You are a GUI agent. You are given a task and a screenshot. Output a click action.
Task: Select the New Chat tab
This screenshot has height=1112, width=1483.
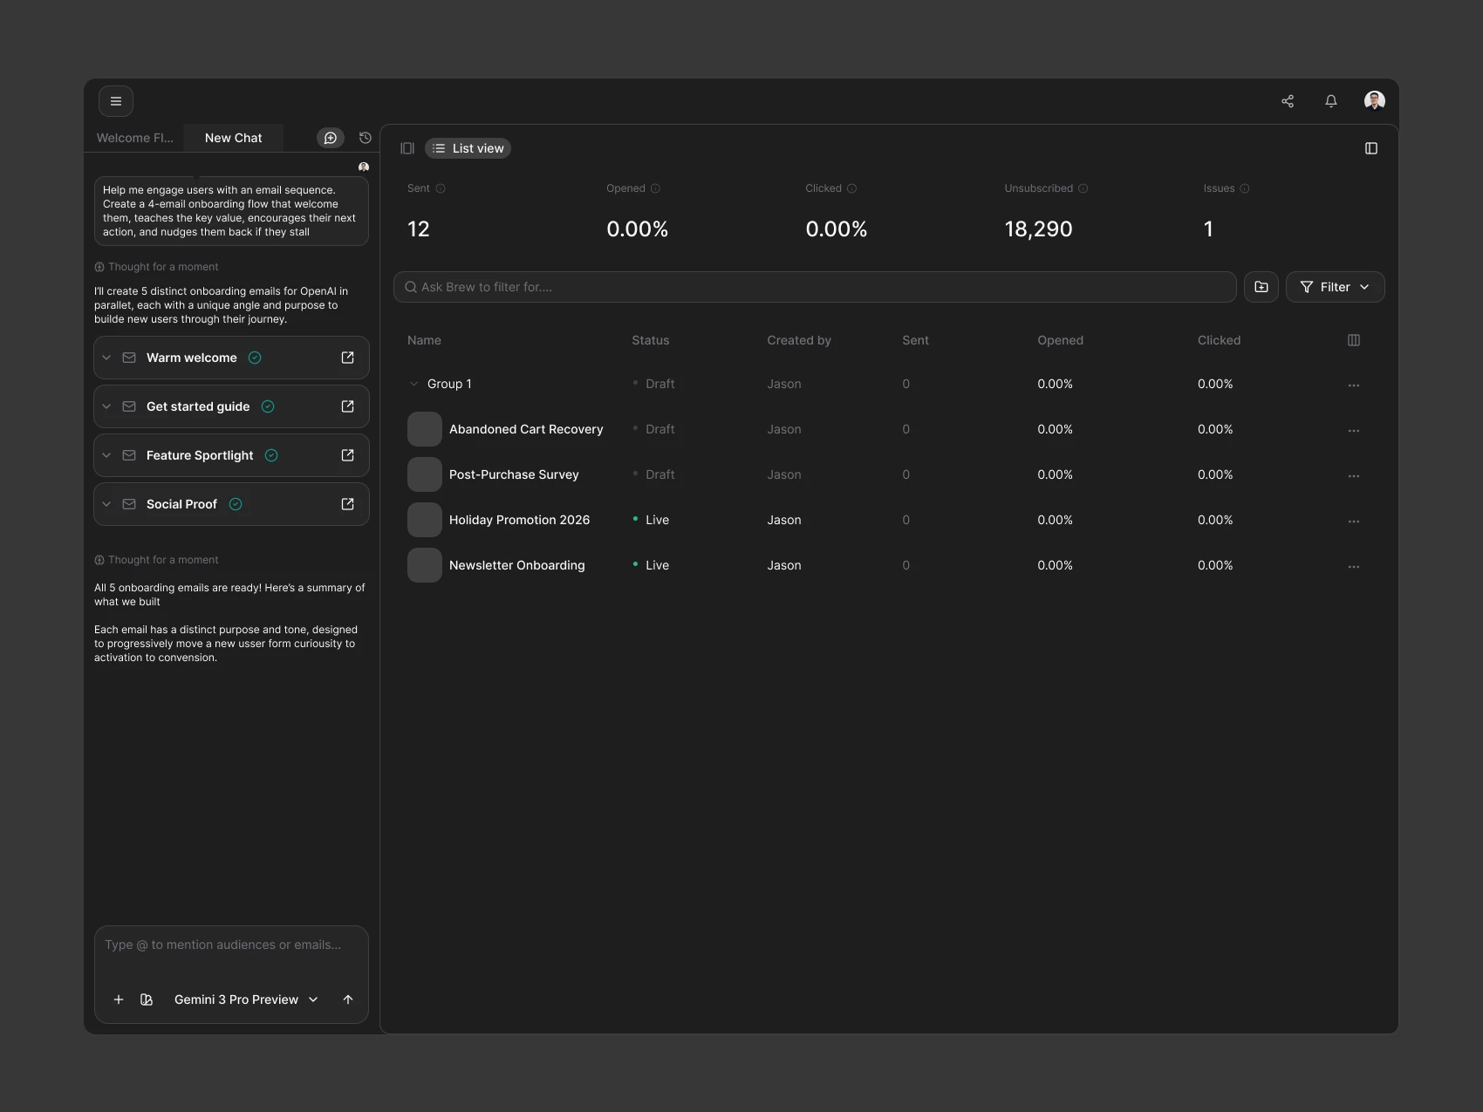pos(233,138)
